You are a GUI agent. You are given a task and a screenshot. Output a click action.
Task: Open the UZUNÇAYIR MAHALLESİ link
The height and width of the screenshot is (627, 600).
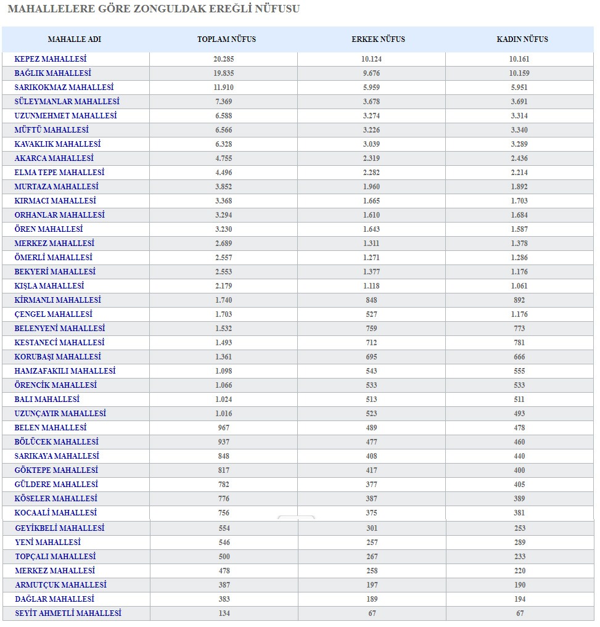(x=60, y=414)
